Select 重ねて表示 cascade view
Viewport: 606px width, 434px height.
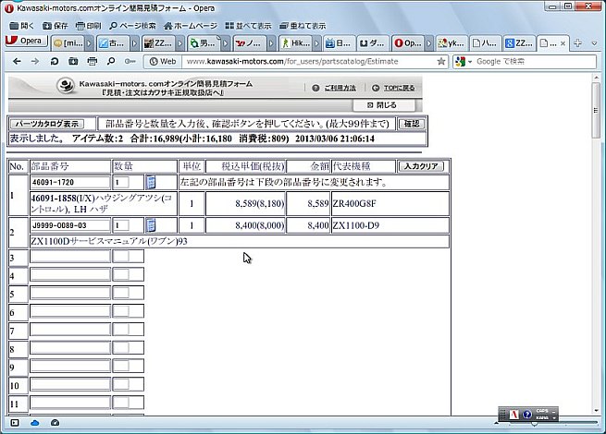tap(303, 26)
